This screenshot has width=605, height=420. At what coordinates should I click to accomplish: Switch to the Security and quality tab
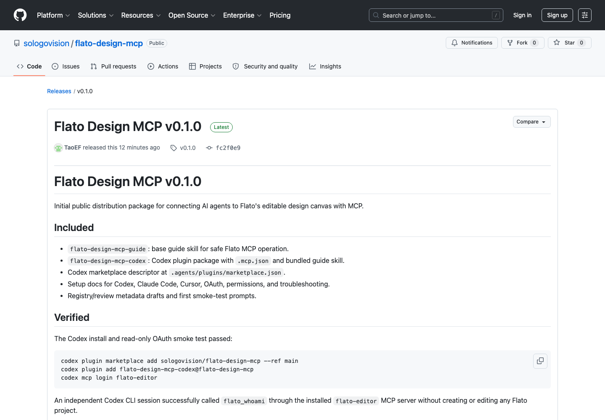(x=265, y=66)
